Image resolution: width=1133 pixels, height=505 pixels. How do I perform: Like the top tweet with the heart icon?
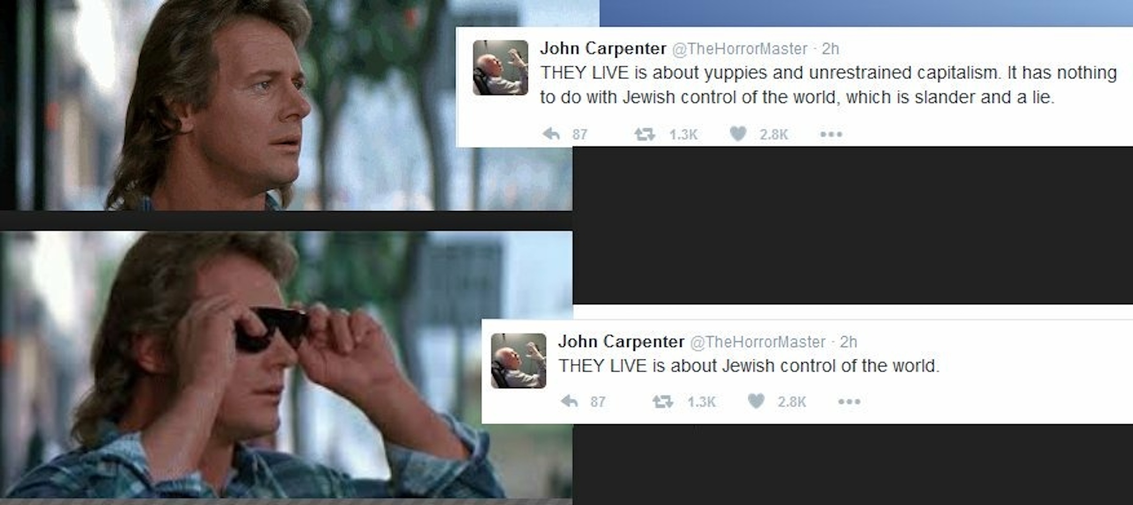point(738,134)
